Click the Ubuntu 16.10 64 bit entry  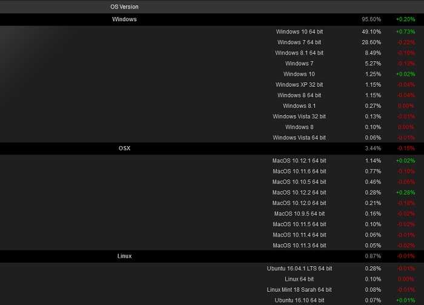(299, 300)
